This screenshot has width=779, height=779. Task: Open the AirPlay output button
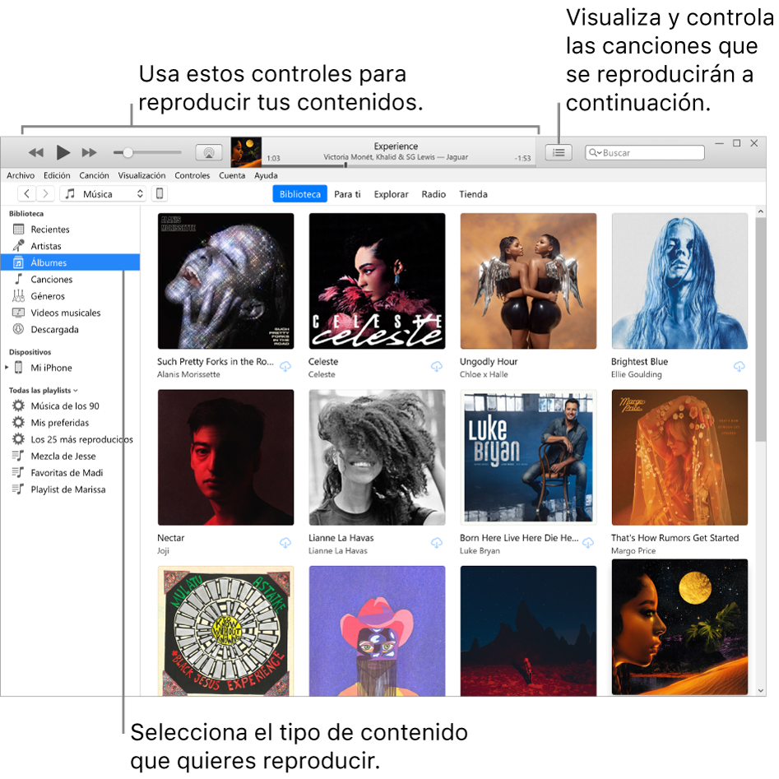click(209, 152)
